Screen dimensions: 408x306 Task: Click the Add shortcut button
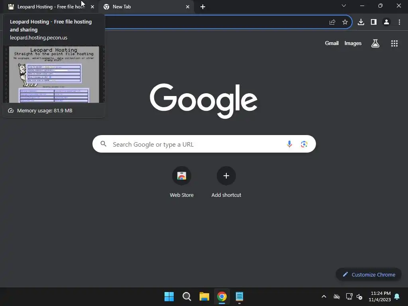(226, 182)
